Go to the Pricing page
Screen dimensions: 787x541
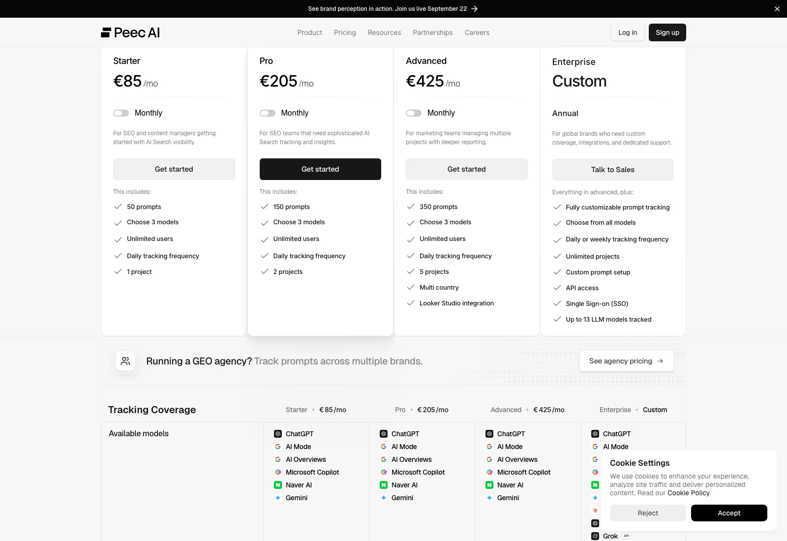(345, 32)
